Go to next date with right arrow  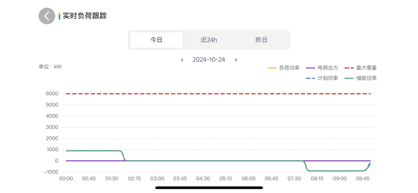(236, 60)
